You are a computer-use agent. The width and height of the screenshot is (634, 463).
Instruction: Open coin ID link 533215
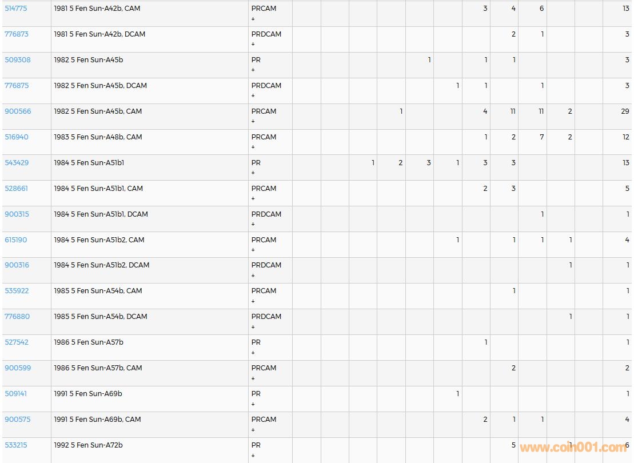[16, 445]
